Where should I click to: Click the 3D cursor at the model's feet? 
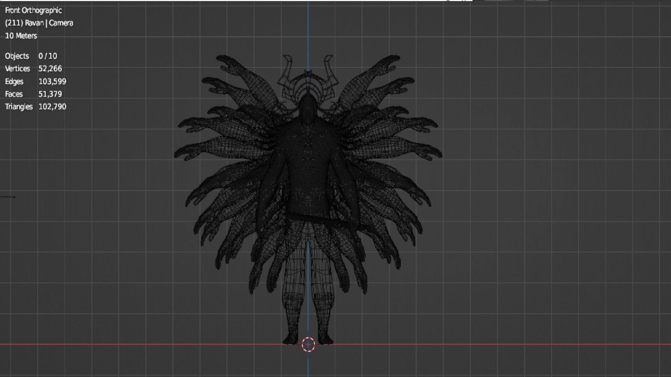tap(308, 345)
